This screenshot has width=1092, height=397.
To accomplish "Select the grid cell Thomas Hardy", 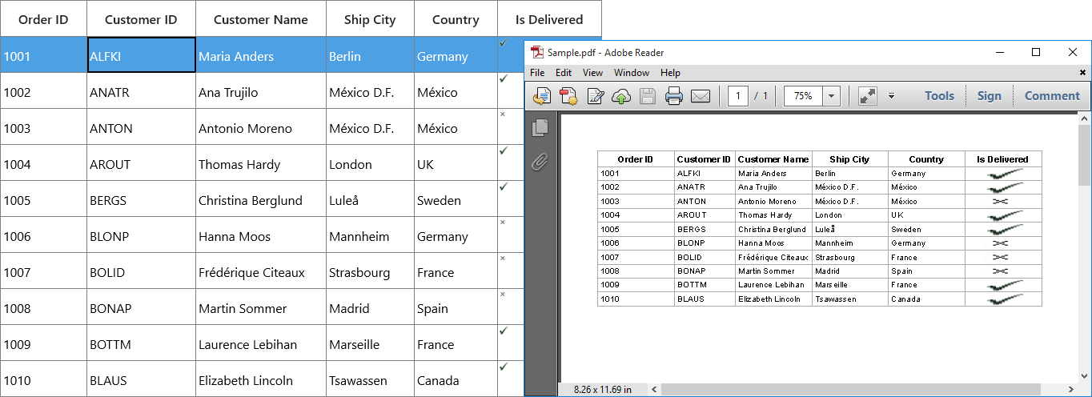I will [261, 163].
